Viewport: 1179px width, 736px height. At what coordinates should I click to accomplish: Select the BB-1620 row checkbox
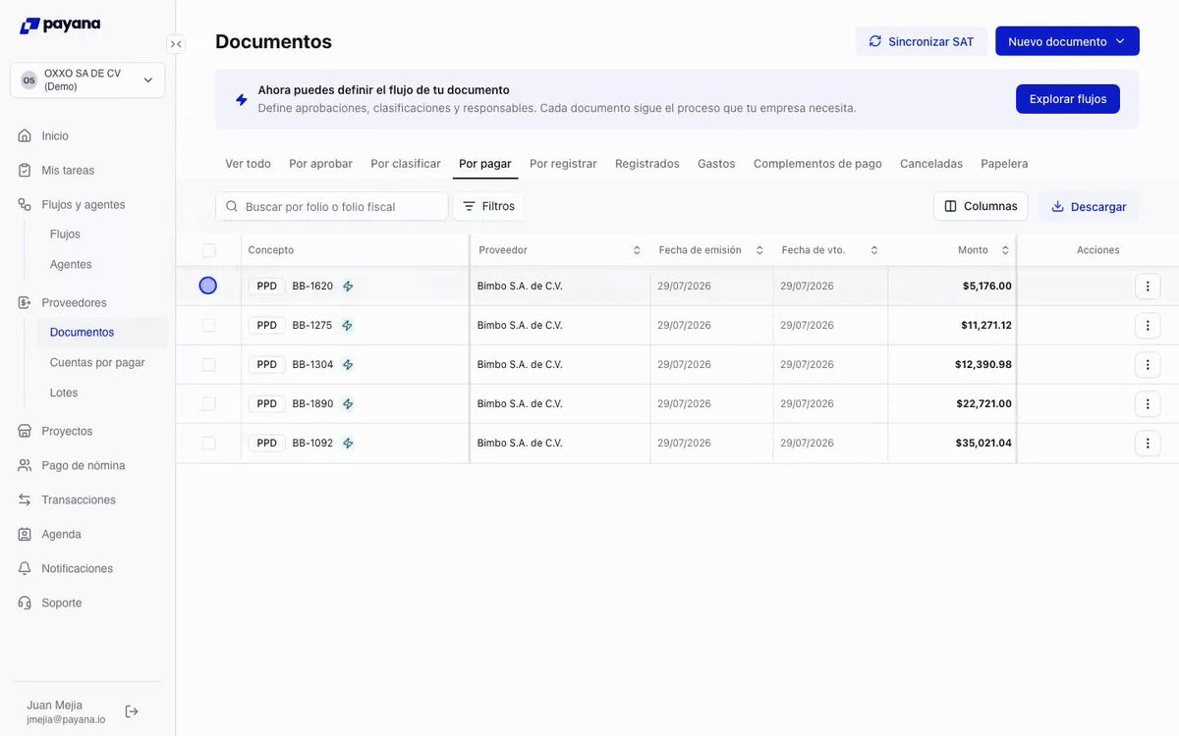click(x=208, y=286)
